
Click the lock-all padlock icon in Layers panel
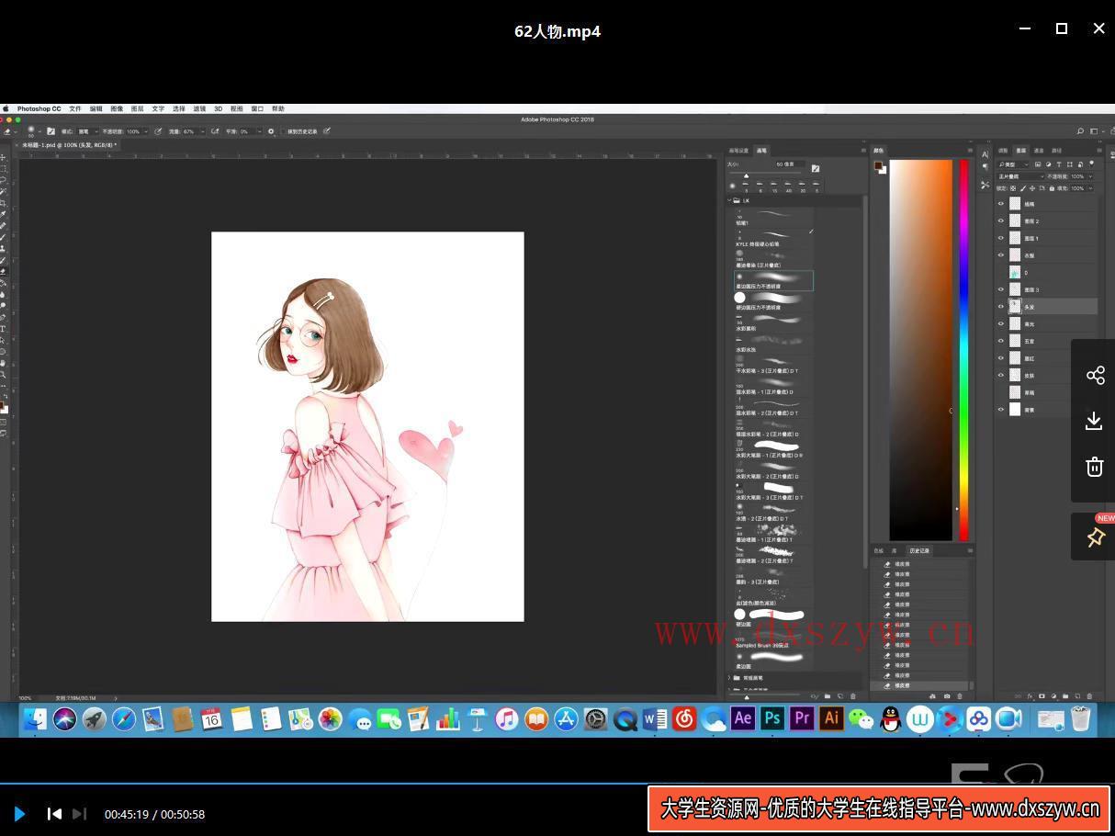pos(1052,188)
